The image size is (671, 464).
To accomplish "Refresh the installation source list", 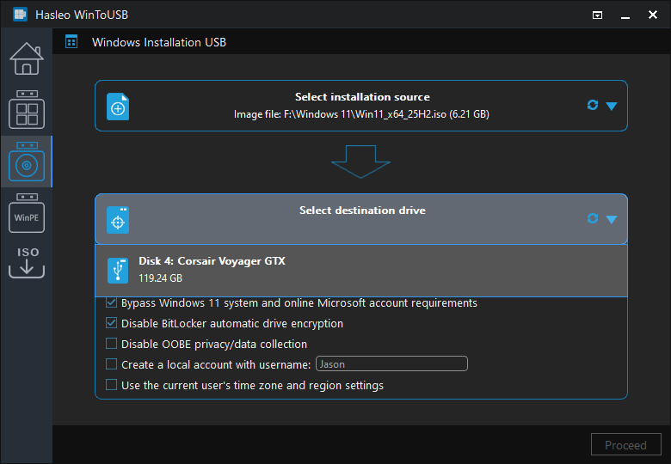I will point(593,105).
